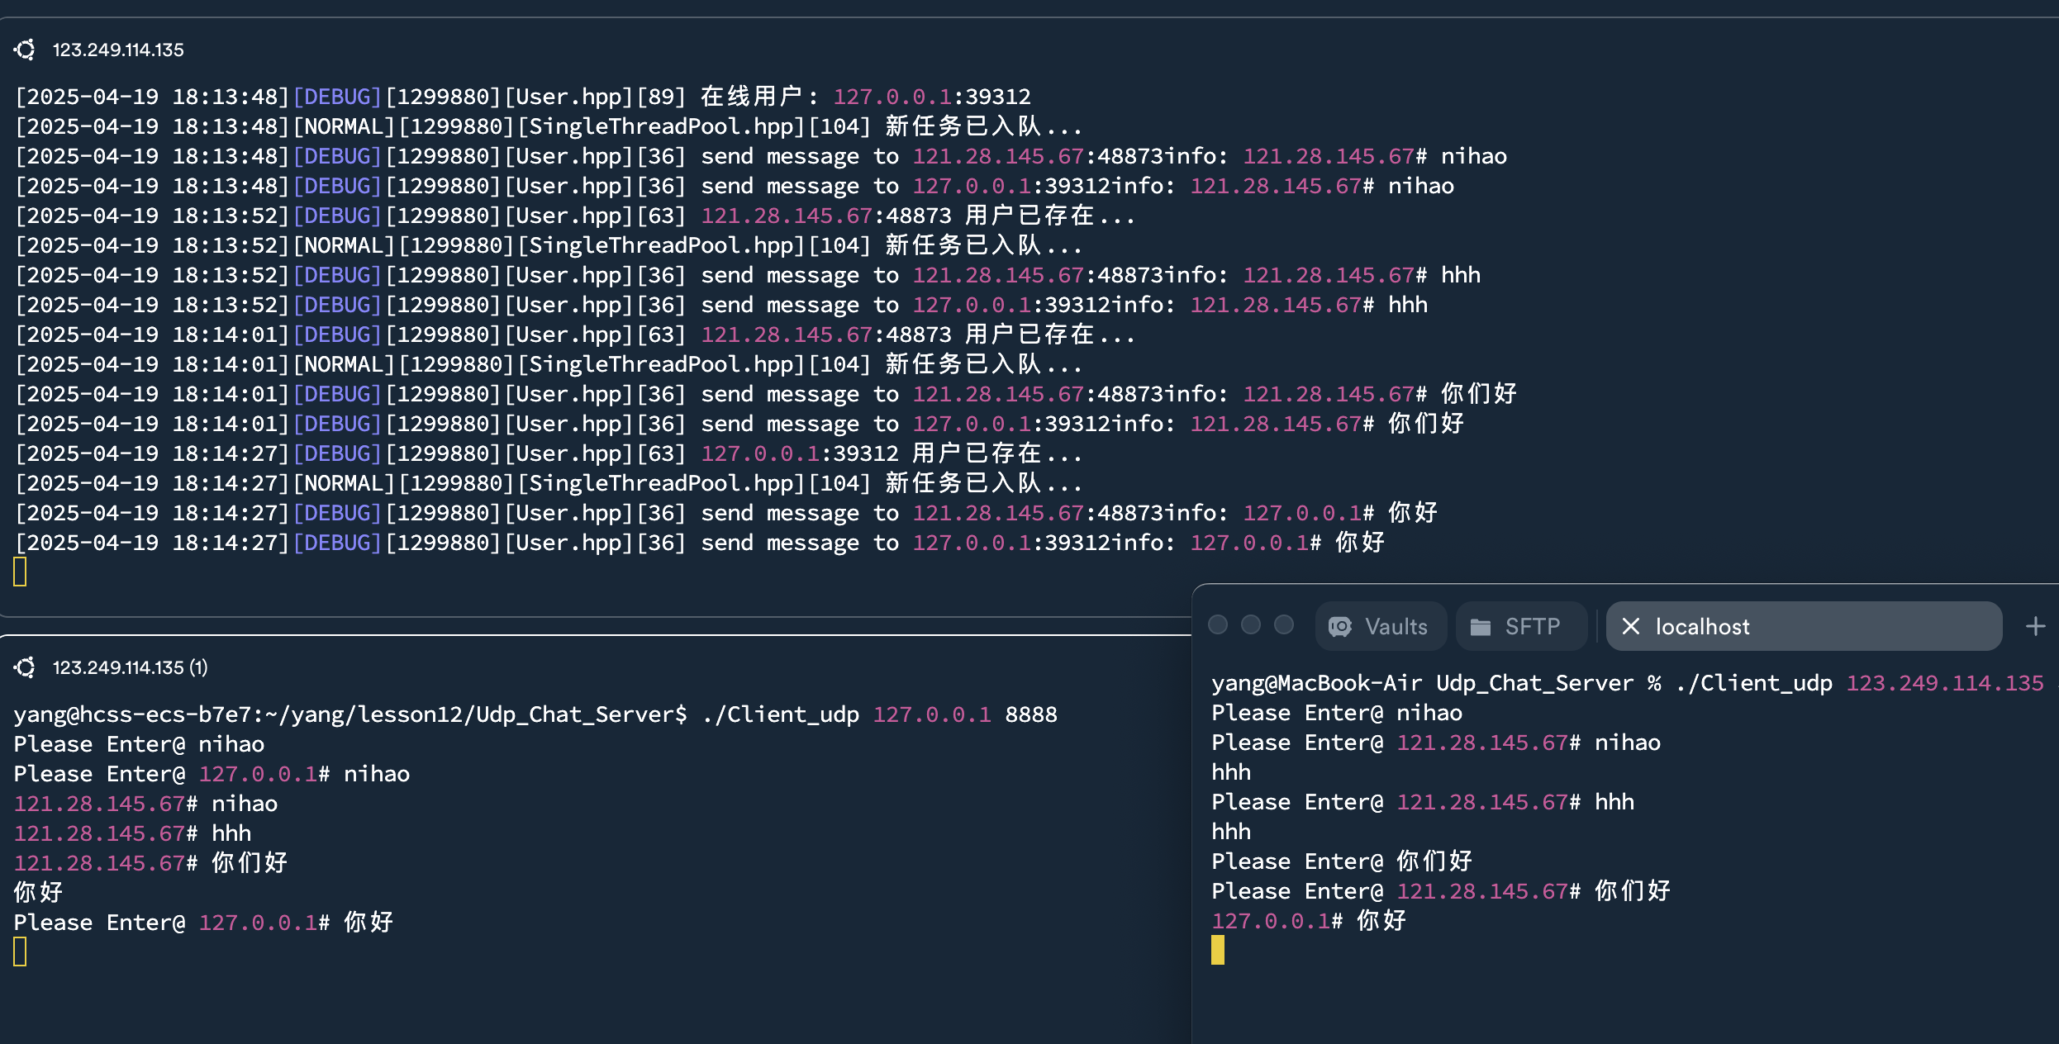Focus the 123.249.114.135 (1) pane title
The image size is (2059, 1044).
[x=130, y=667]
